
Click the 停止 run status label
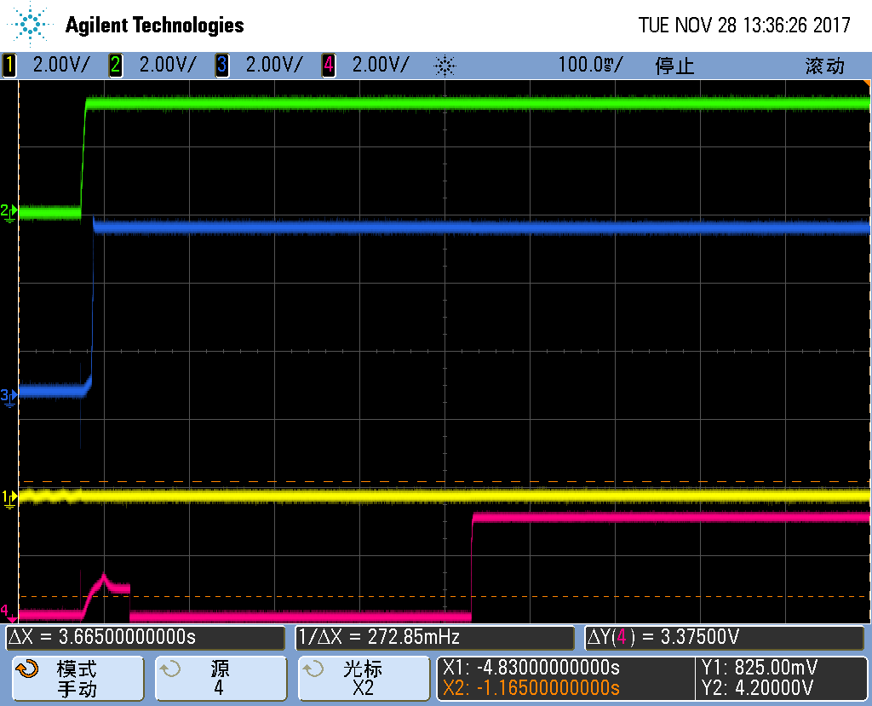[674, 66]
